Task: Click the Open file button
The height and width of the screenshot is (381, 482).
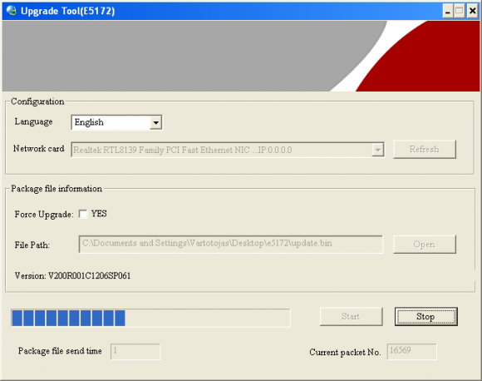Action: 424,245
